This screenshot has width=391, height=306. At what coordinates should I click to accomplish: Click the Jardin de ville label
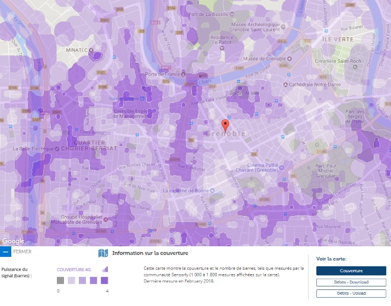click(x=244, y=93)
